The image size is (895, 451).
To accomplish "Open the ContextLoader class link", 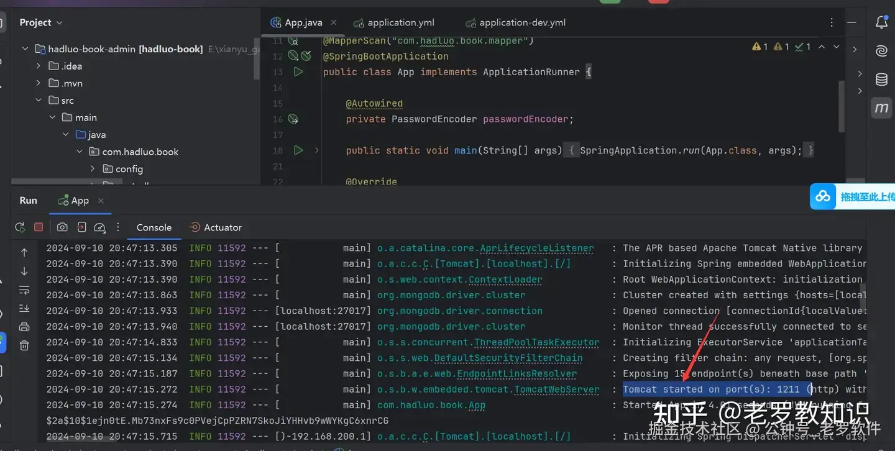I will click(x=505, y=280).
